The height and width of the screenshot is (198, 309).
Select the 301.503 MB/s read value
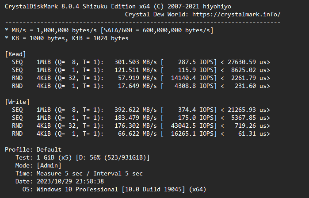136,62
